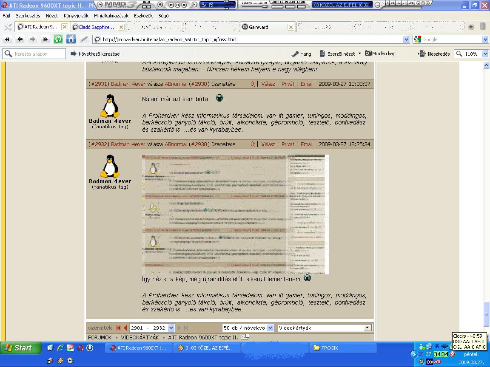
Task: Open address bar history dropdown
Action: click(406, 40)
